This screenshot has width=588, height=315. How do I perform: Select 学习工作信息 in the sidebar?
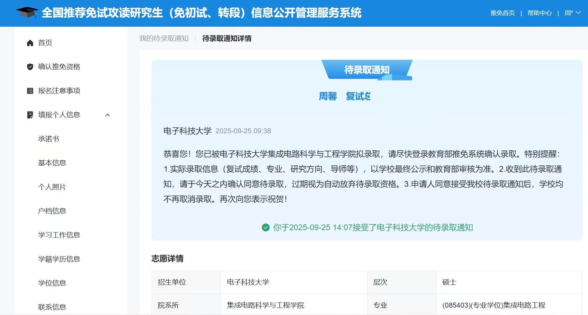[59, 235]
